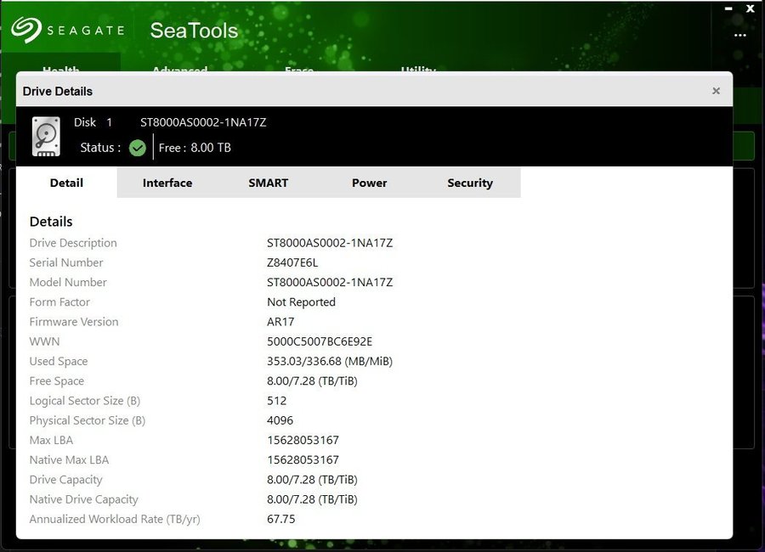The width and height of the screenshot is (765, 552).
Task: Click the Annualized Workload Rate value 67.75
Action: tap(281, 519)
